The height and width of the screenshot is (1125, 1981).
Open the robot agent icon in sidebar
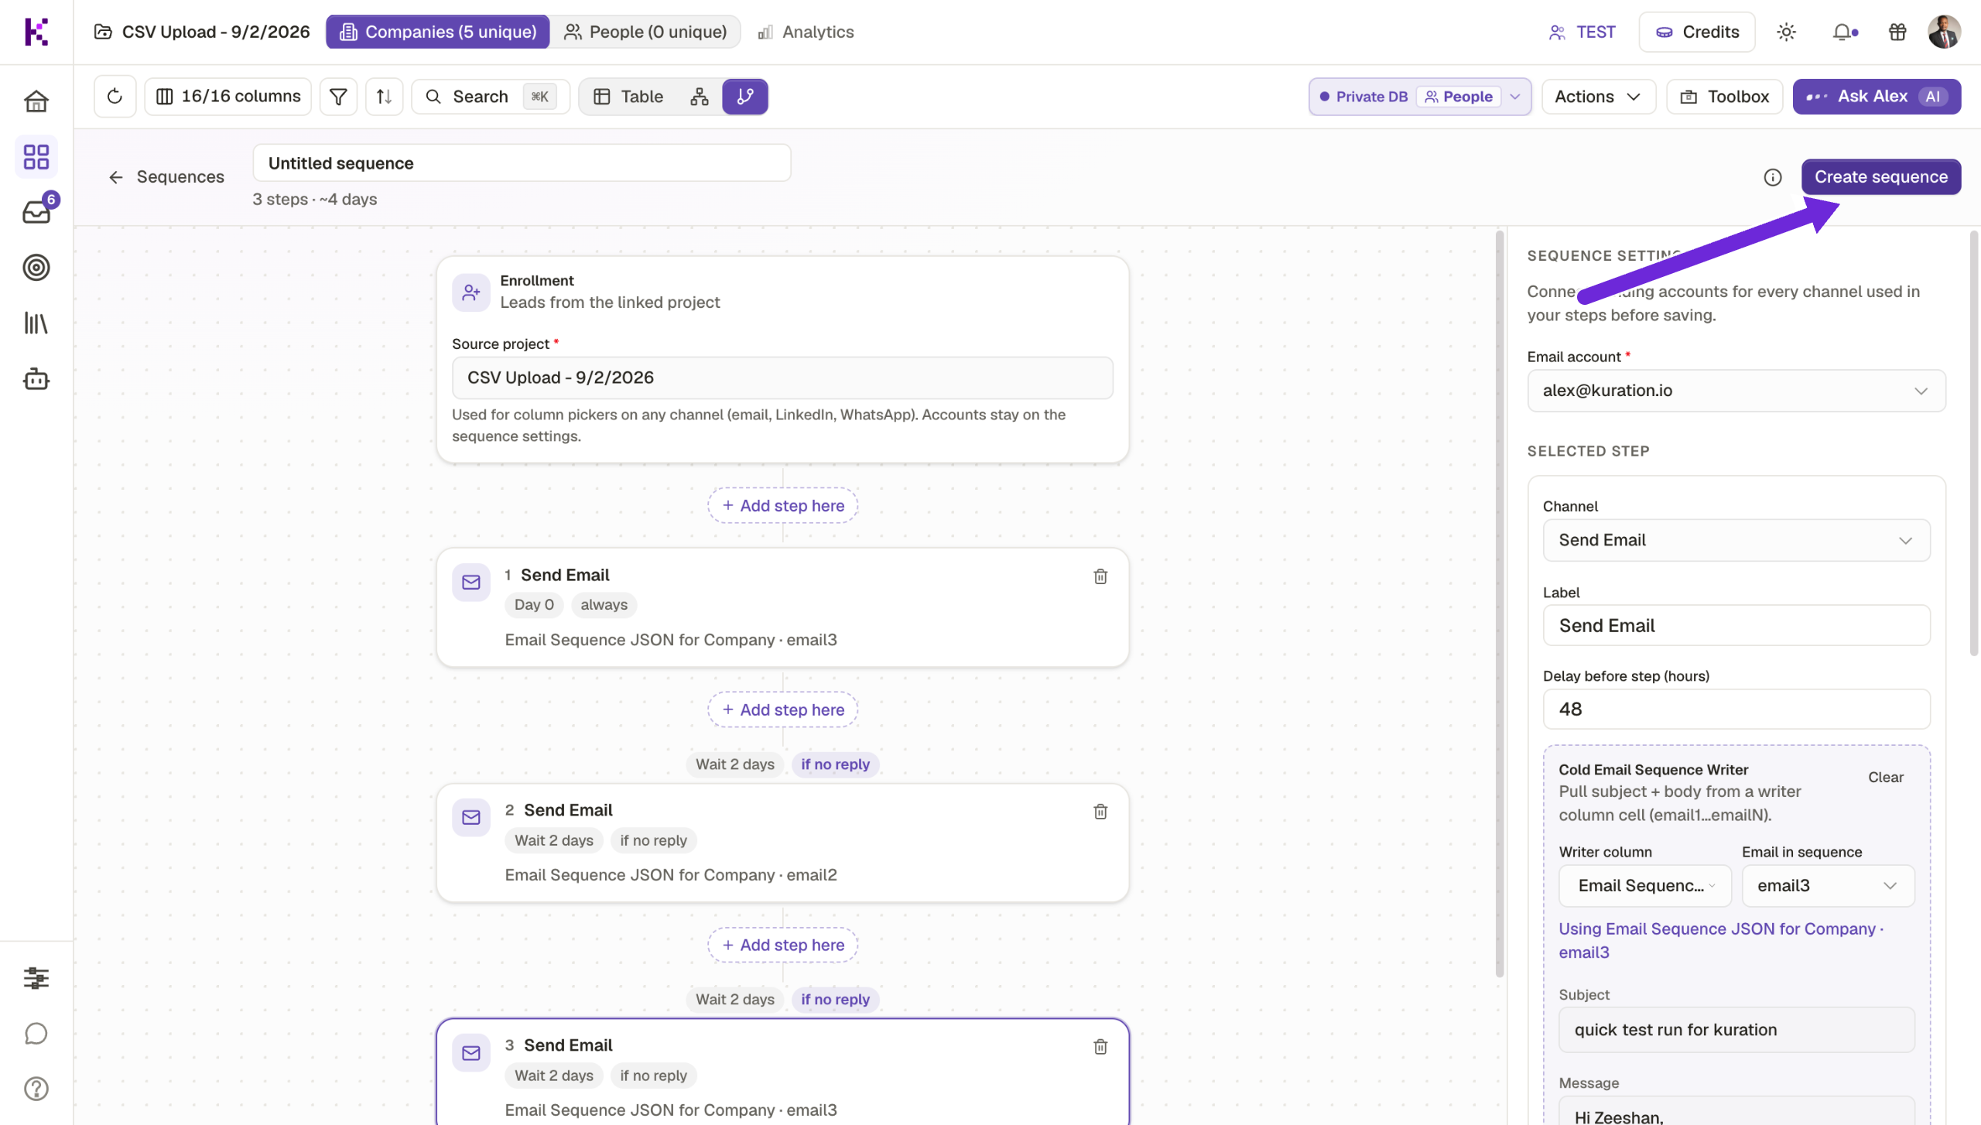tap(36, 379)
